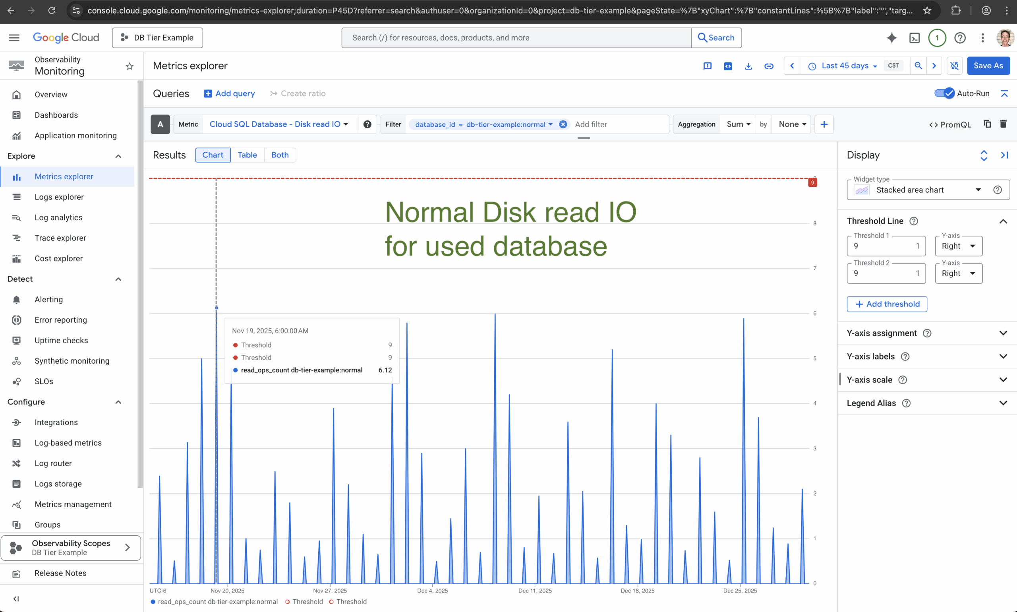Switch to the Table results tab

[x=247, y=155]
